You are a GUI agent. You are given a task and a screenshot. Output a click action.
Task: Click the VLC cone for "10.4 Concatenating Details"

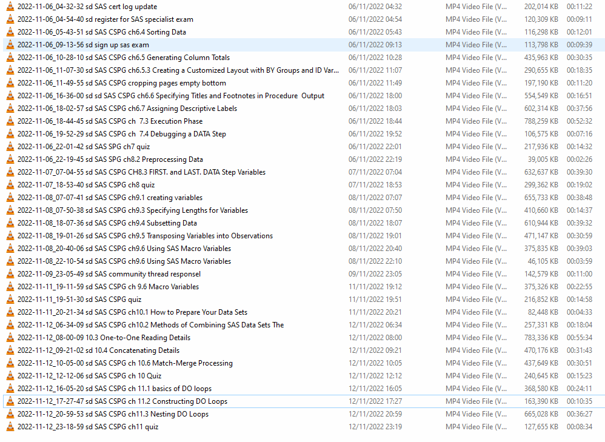coord(10,350)
